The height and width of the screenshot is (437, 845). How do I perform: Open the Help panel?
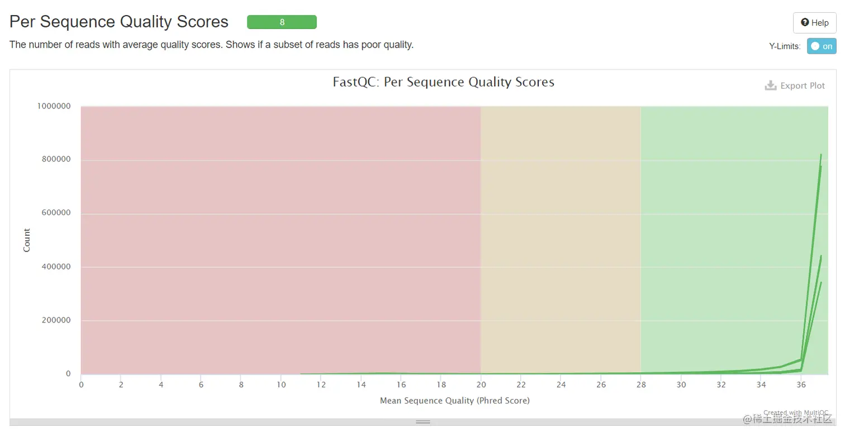[x=814, y=23]
